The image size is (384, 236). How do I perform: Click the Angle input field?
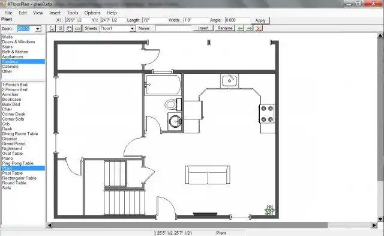(238, 20)
